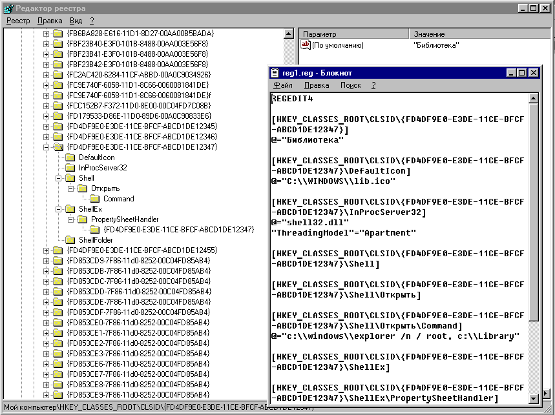555x415 pixels.
Task: Click folder icon of {FC2AC420-6284-11CF-ABBD-00A0C9034926}
Action: click(x=58, y=75)
